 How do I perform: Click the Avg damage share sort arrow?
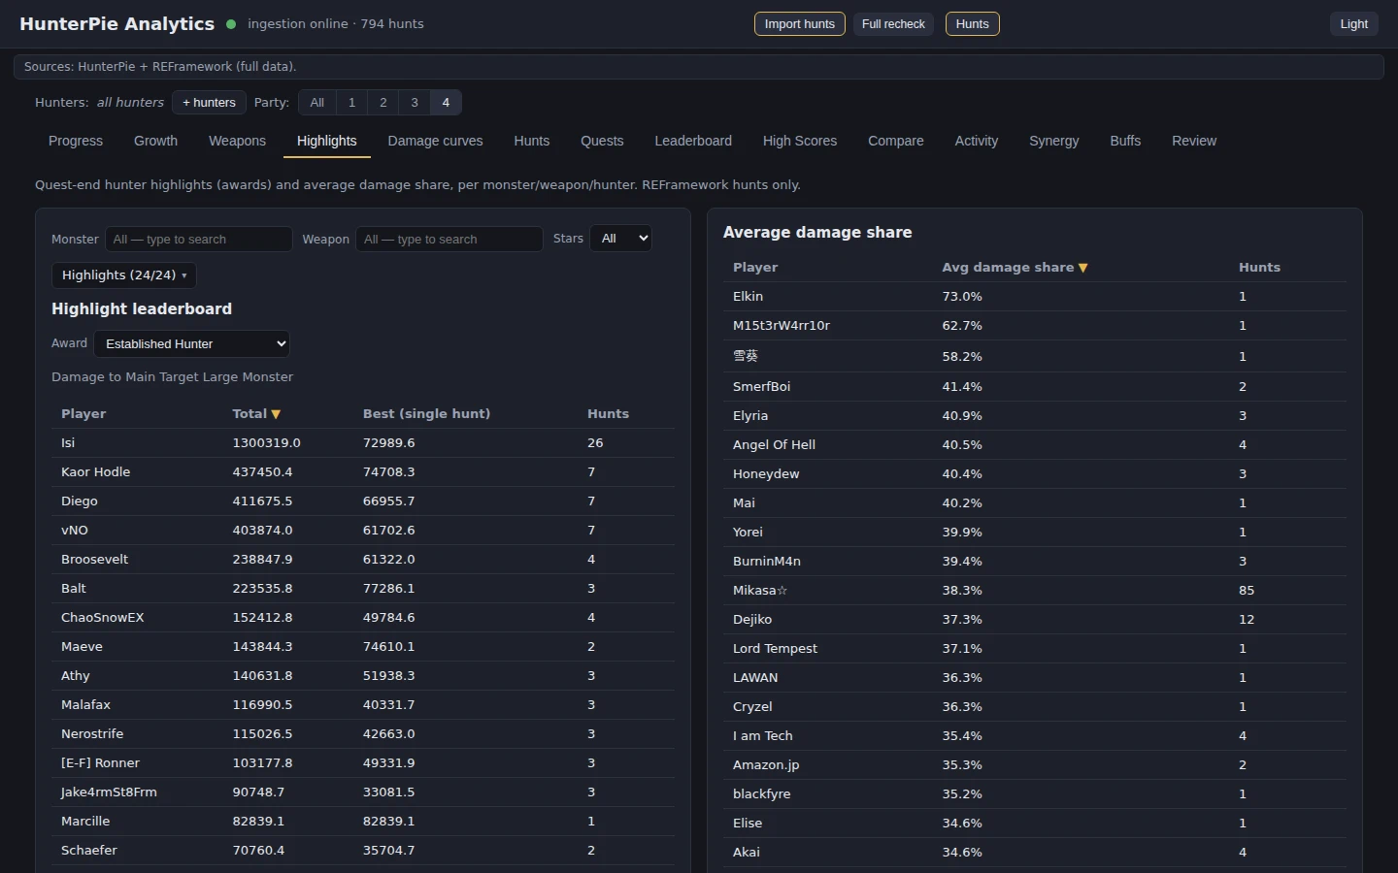tap(1083, 268)
